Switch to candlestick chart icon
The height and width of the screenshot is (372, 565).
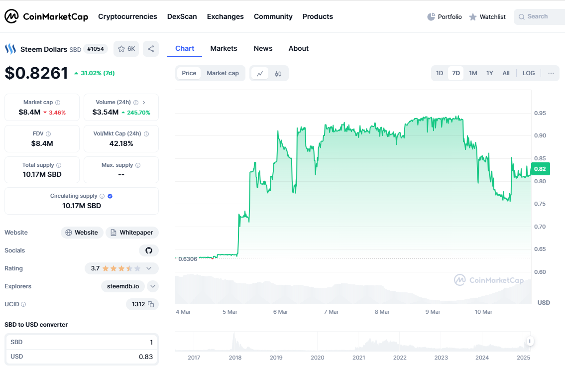pyautogui.click(x=278, y=74)
